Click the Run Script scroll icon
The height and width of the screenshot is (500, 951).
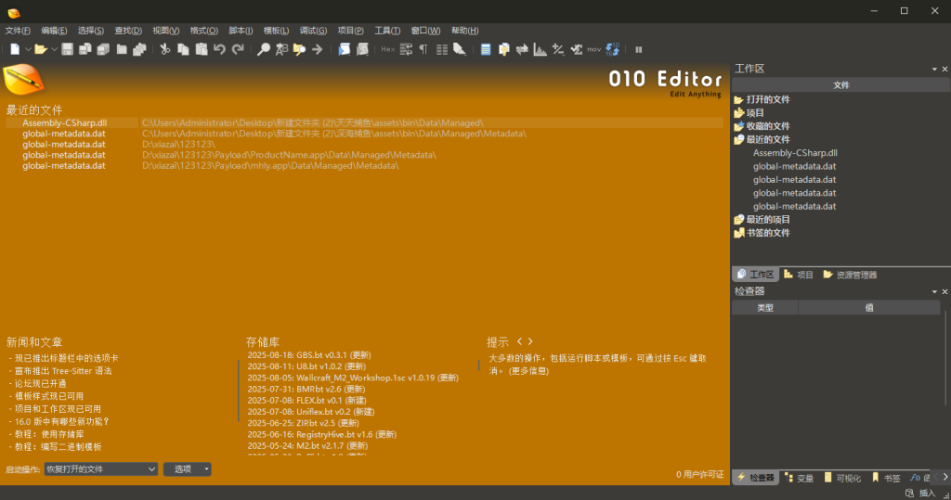(345, 50)
